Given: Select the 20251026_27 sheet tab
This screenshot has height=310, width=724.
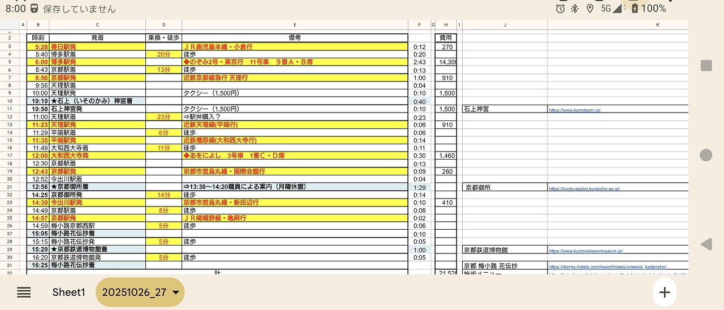Looking at the screenshot, I should point(133,292).
